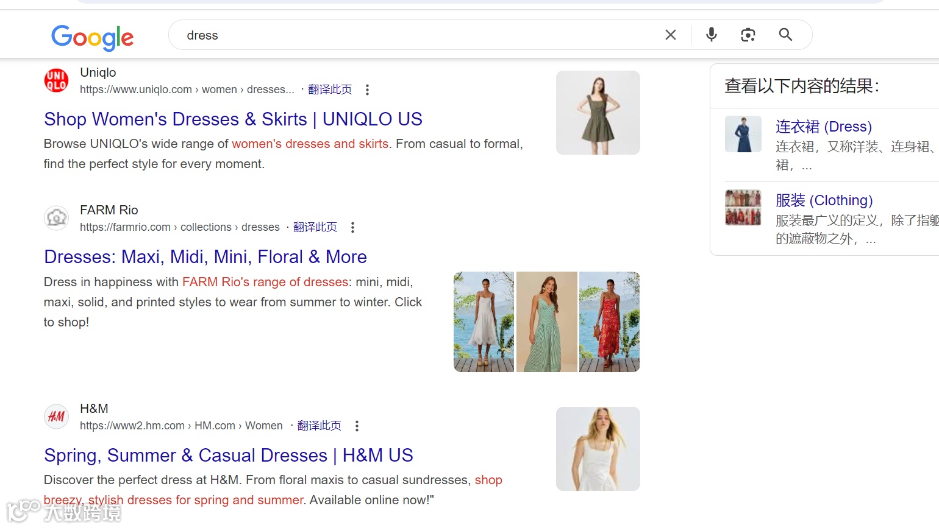
Task: Translate the FARM Rio result page
Action: coord(315,227)
